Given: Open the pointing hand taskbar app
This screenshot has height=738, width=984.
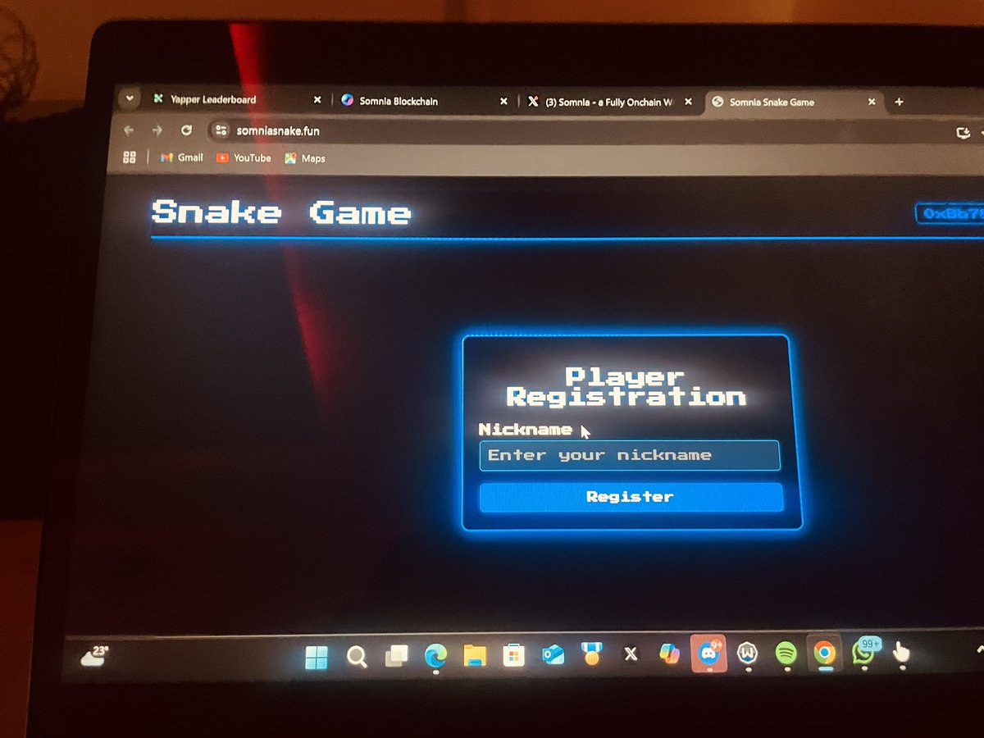Looking at the screenshot, I should click(901, 652).
